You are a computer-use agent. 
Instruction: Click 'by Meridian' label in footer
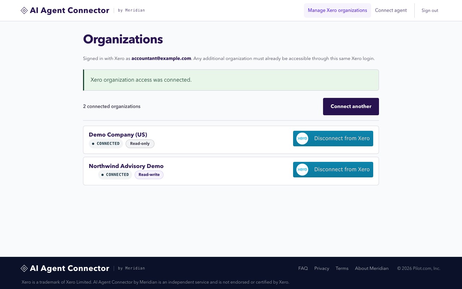131,268
